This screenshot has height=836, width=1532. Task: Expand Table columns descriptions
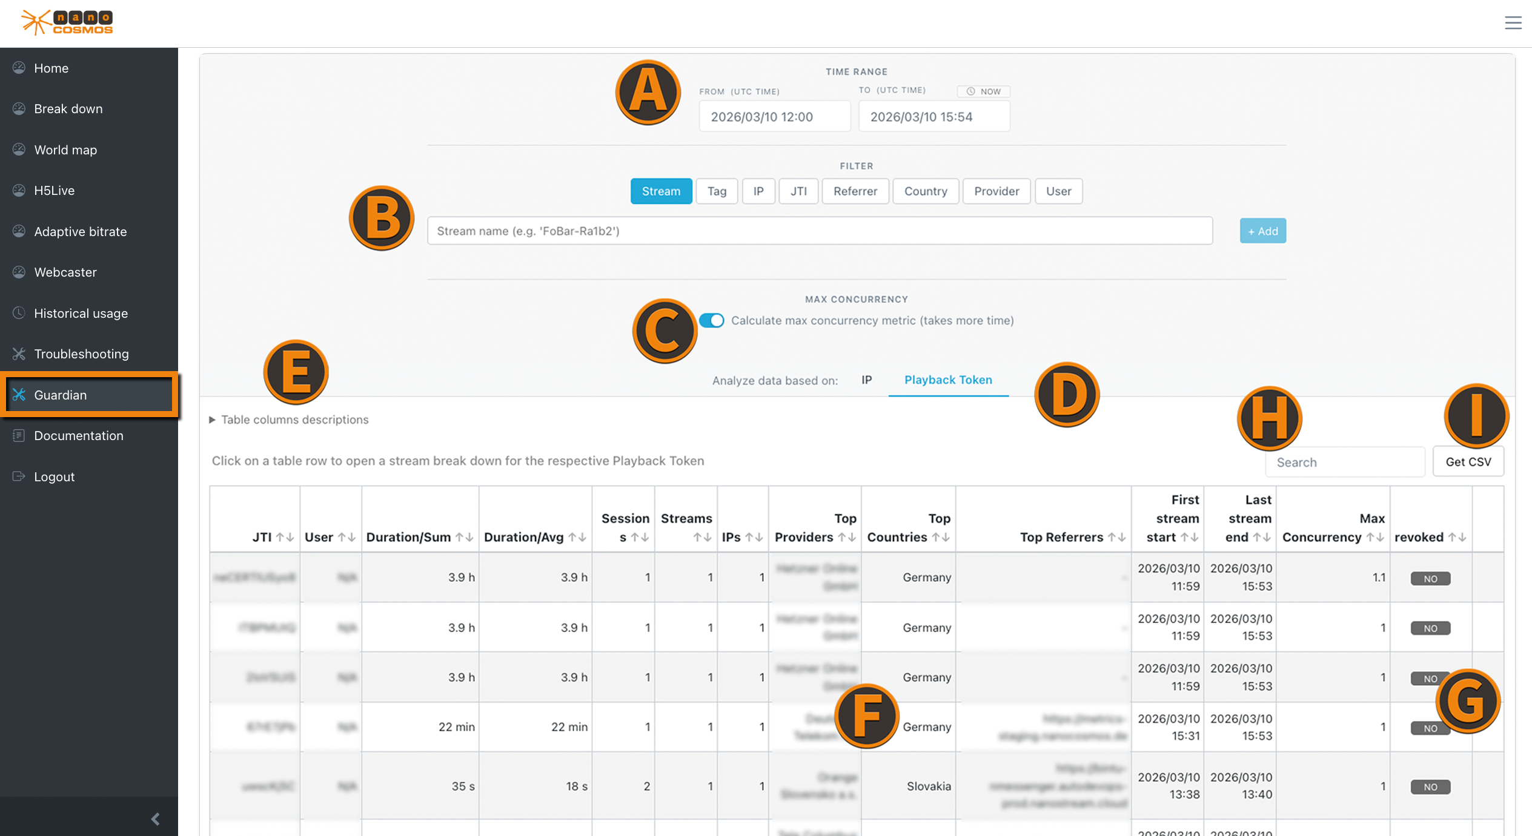[295, 419]
